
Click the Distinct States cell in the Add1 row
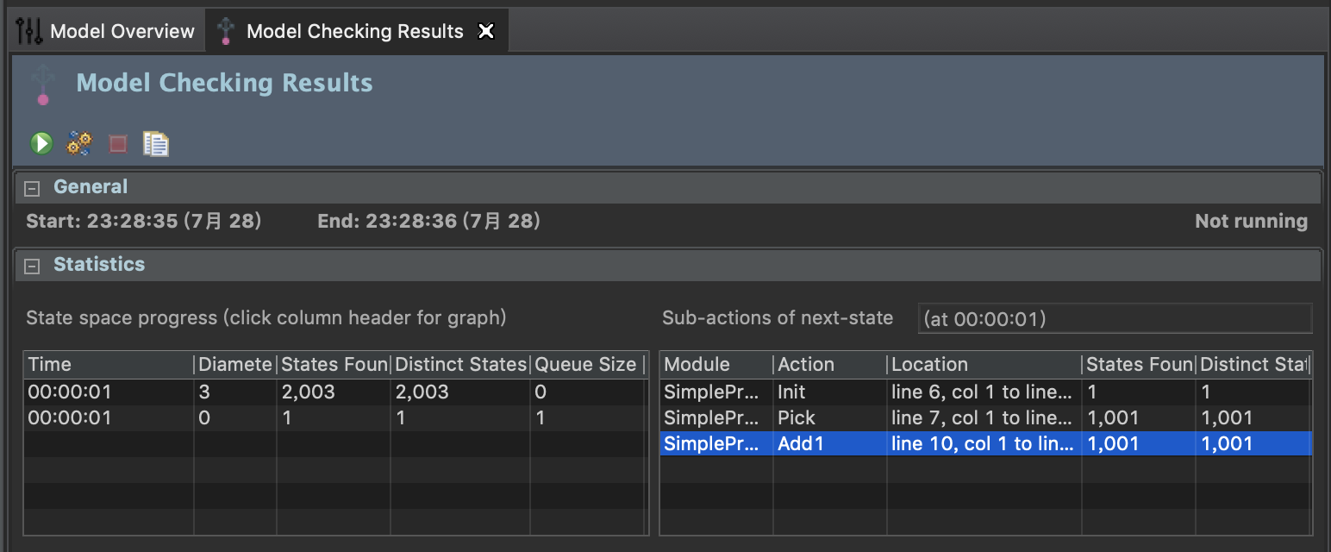1254,443
